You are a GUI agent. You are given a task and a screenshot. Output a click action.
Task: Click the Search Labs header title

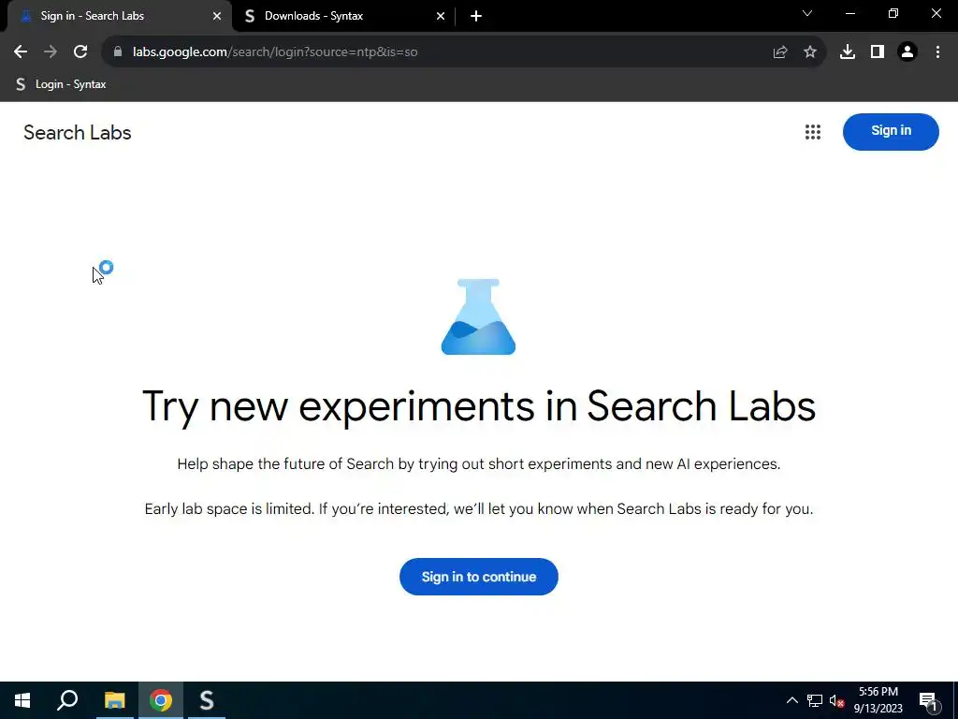78,133
